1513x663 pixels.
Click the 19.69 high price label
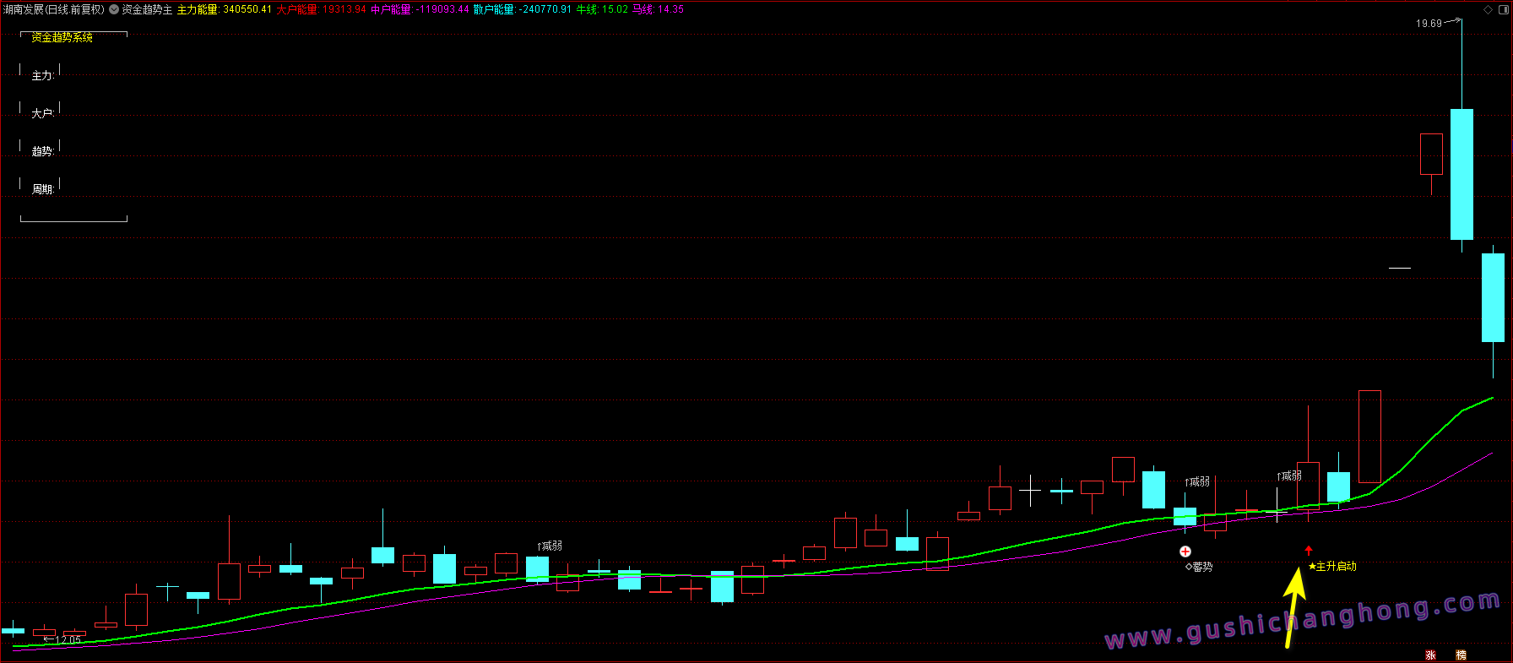click(1429, 24)
